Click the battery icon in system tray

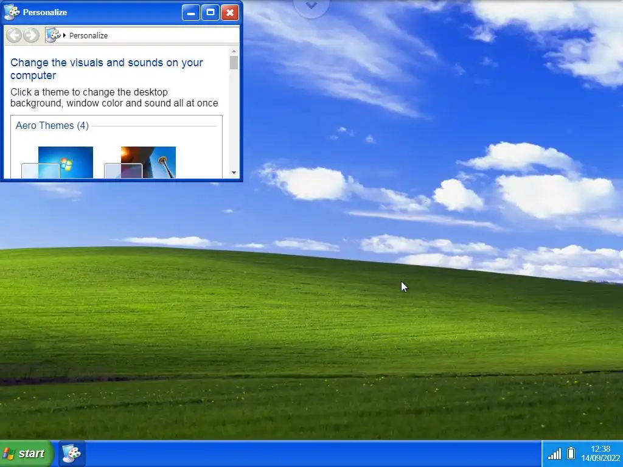(x=571, y=453)
